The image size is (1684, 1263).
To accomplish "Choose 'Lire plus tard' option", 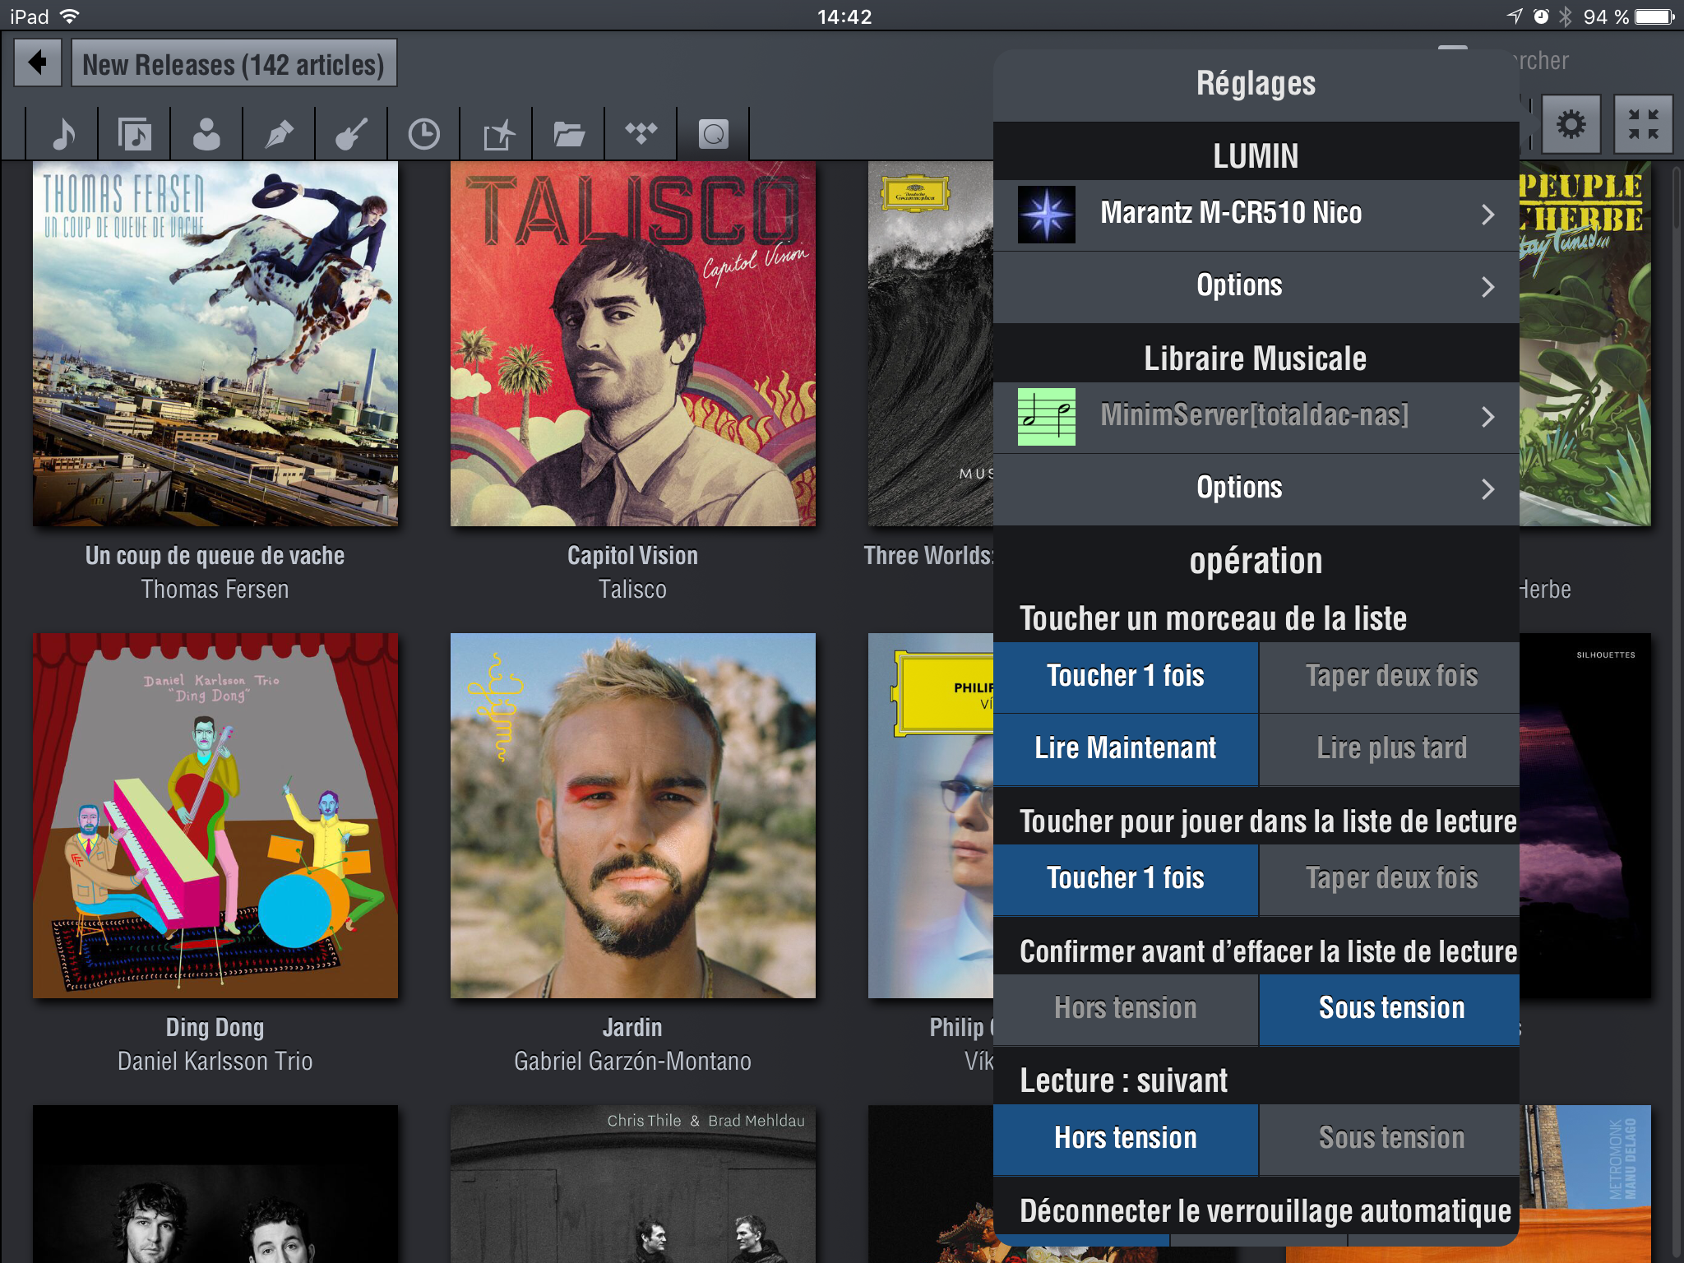I will click(1390, 748).
